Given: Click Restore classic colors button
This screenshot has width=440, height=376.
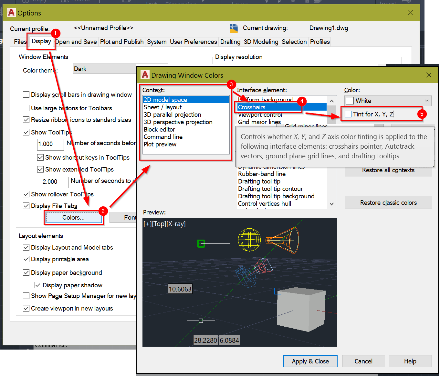Looking at the screenshot, I should tap(388, 203).
